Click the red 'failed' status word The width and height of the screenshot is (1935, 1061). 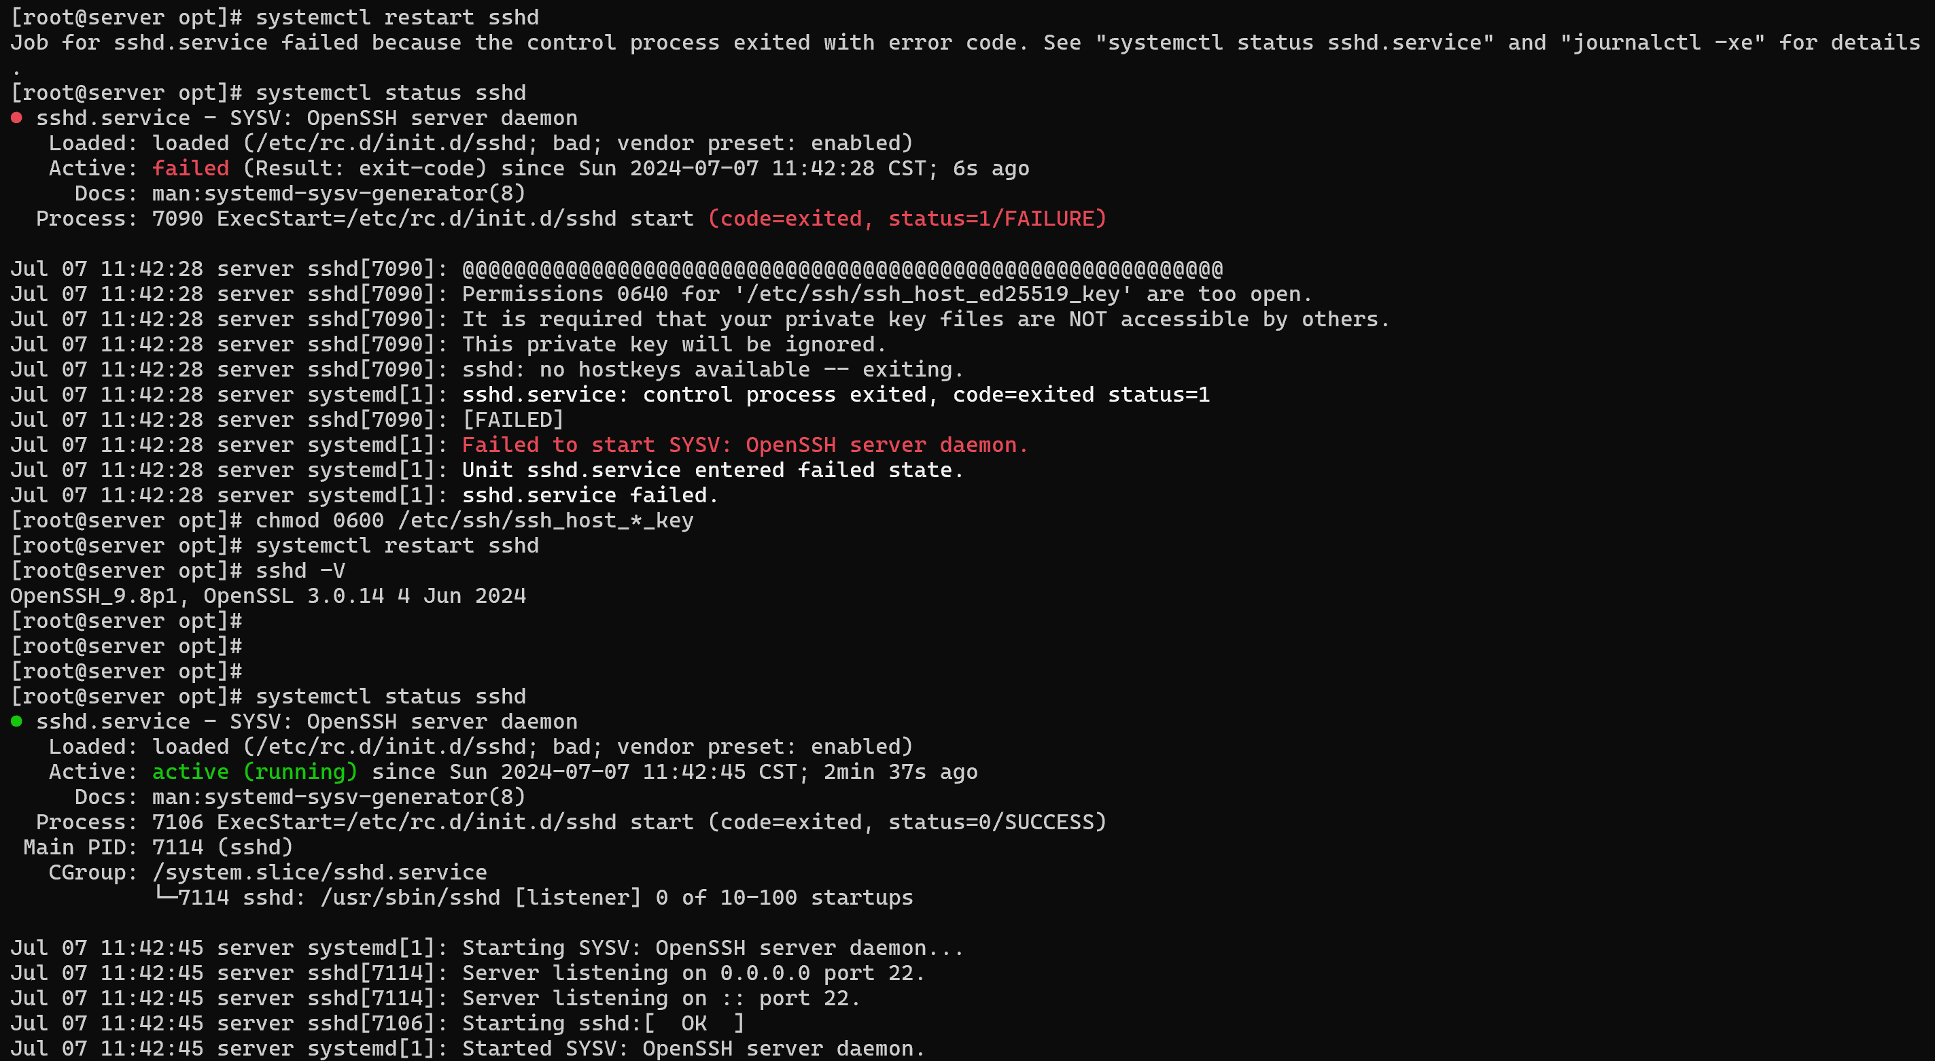click(x=190, y=169)
